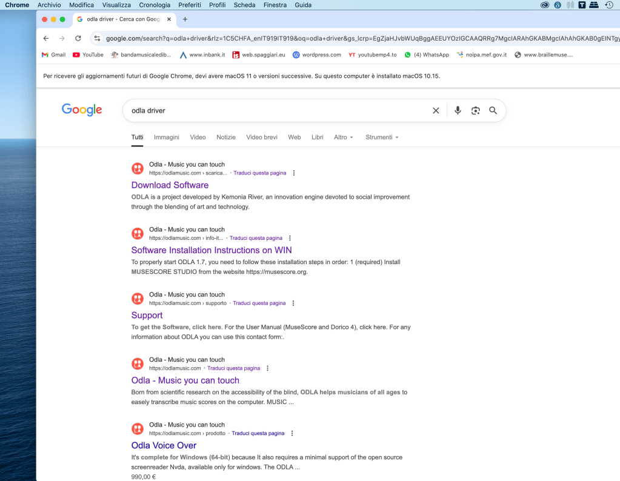The image size is (620, 481).
Task: Click the magnifying glass search icon
Action: (493, 110)
